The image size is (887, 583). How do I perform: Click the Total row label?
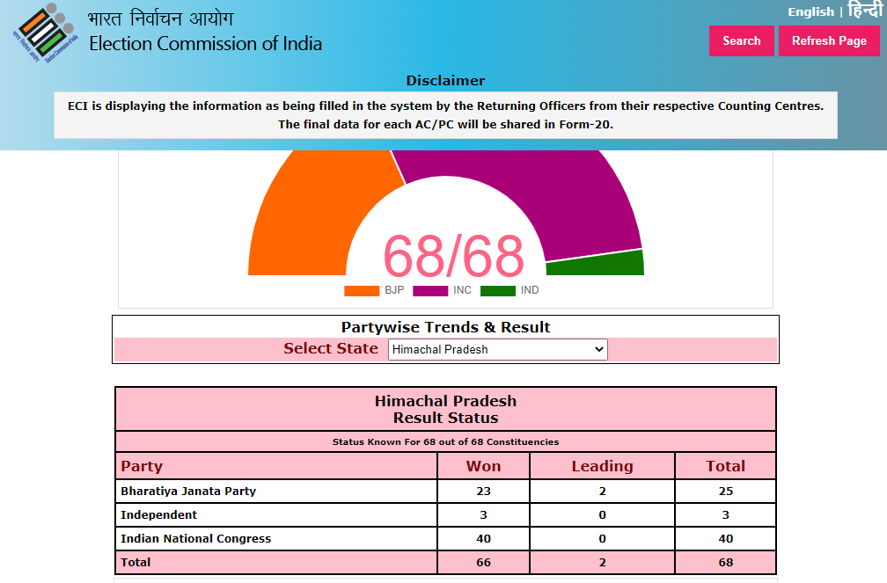pyautogui.click(x=136, y=562)
